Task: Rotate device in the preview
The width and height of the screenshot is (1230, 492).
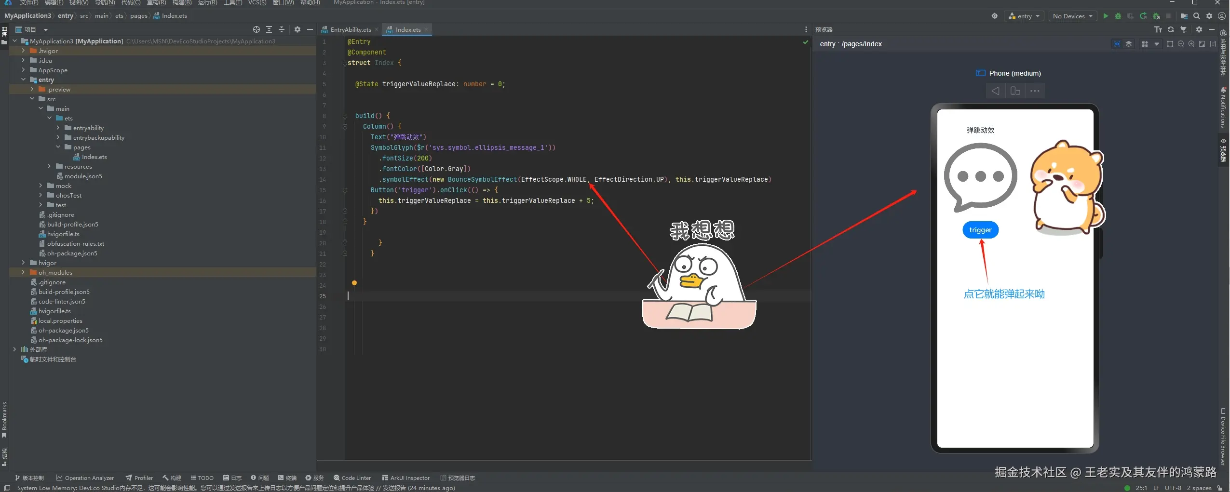Action: pos(1015,91)
